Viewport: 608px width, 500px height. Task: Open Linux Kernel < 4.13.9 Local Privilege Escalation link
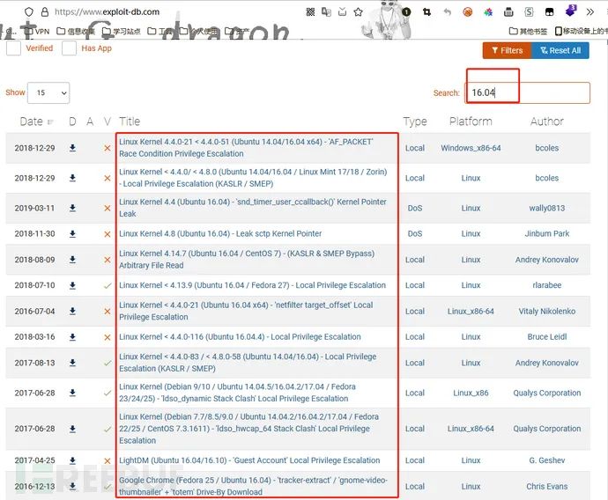coord(252,285)
